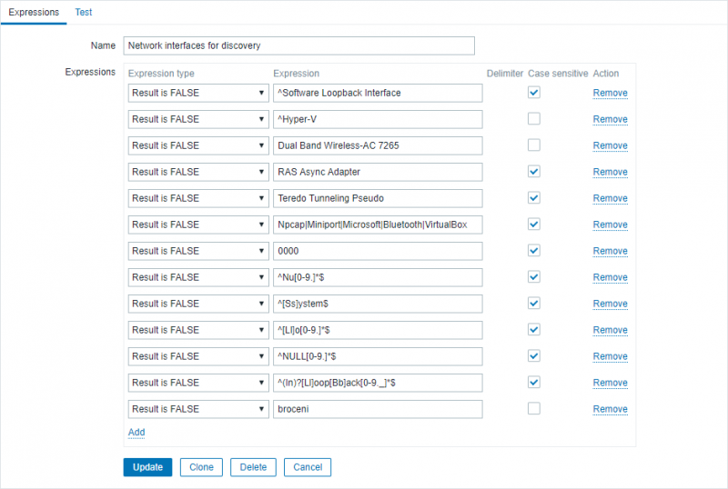The width and height of the screenshot is (728, 489).
Task: Tick case sensitive for broceni row
Action: pos(534,409)
